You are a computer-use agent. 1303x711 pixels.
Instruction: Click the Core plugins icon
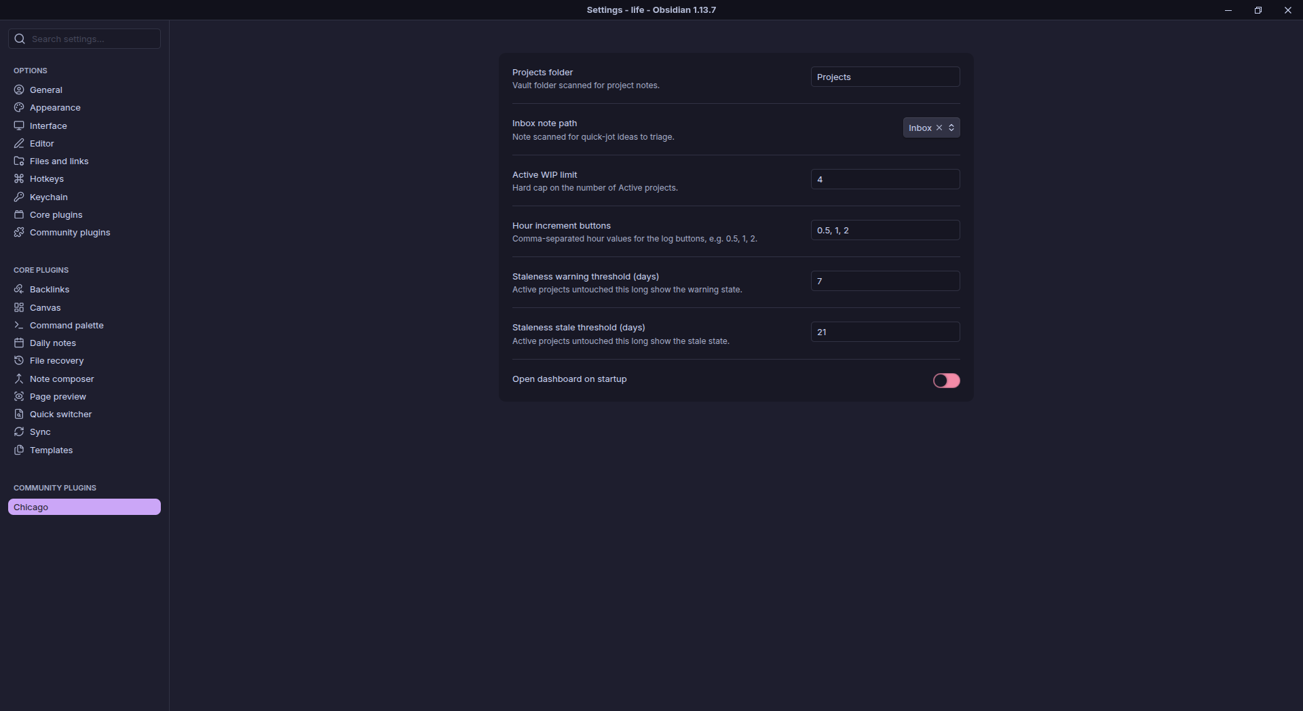pyautogui.click(x=19, y=214)
